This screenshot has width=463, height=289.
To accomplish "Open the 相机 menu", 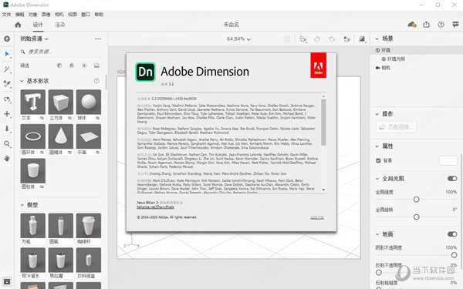I will point(59,15).
